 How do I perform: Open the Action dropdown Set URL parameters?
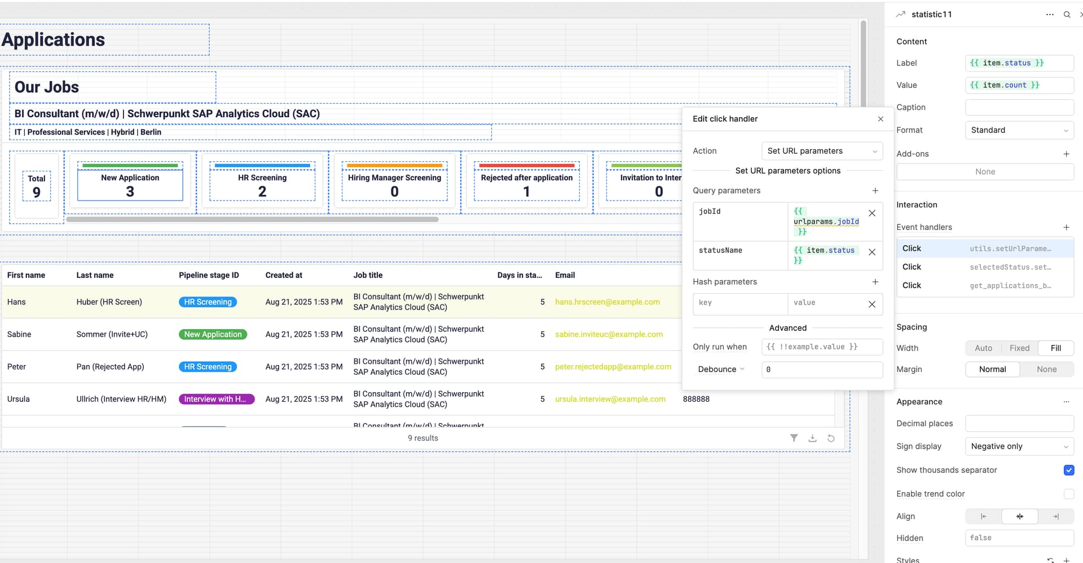822,151
